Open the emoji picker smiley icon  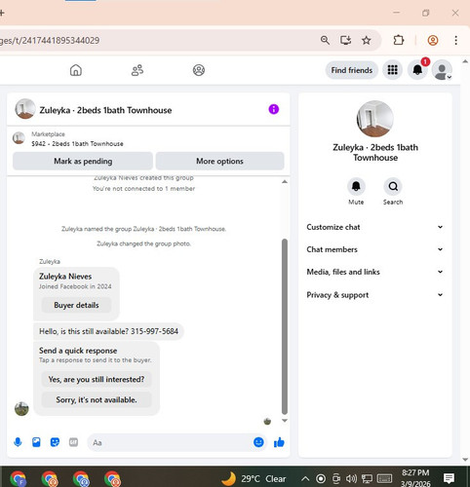click(x=258, y=442)
